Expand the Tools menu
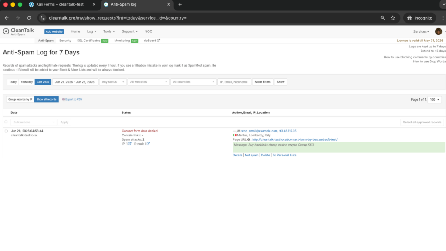The height and width of the screenshot is (251, 446). (x=108, y=31)
